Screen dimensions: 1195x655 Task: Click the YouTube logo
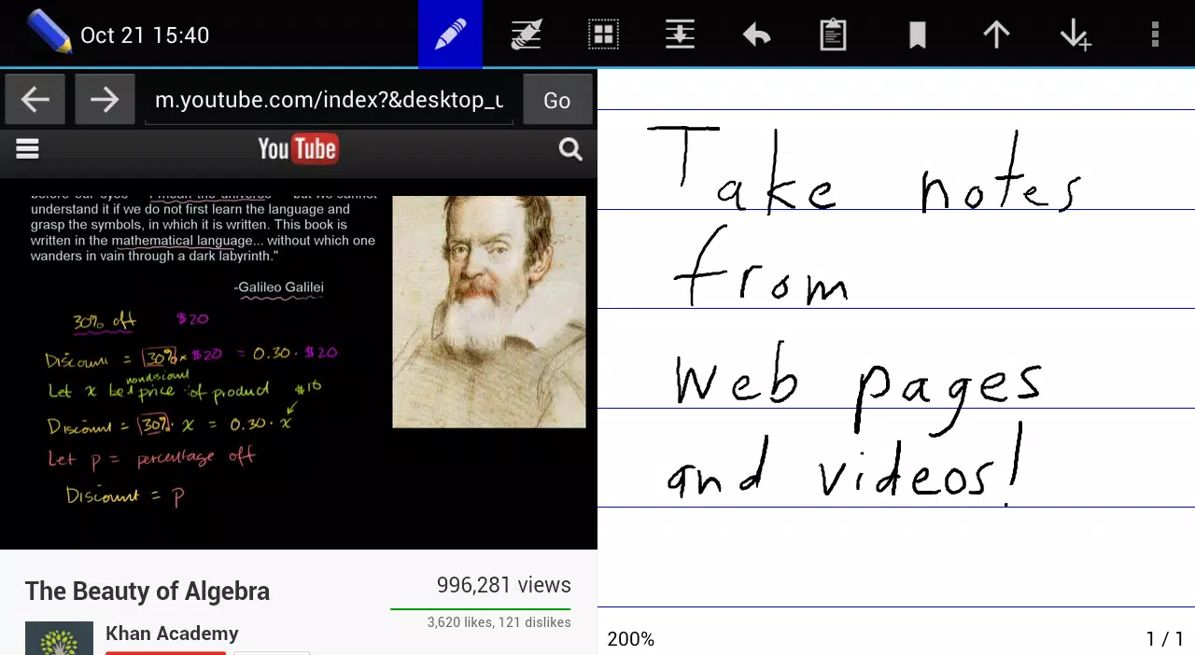(298, 149)
